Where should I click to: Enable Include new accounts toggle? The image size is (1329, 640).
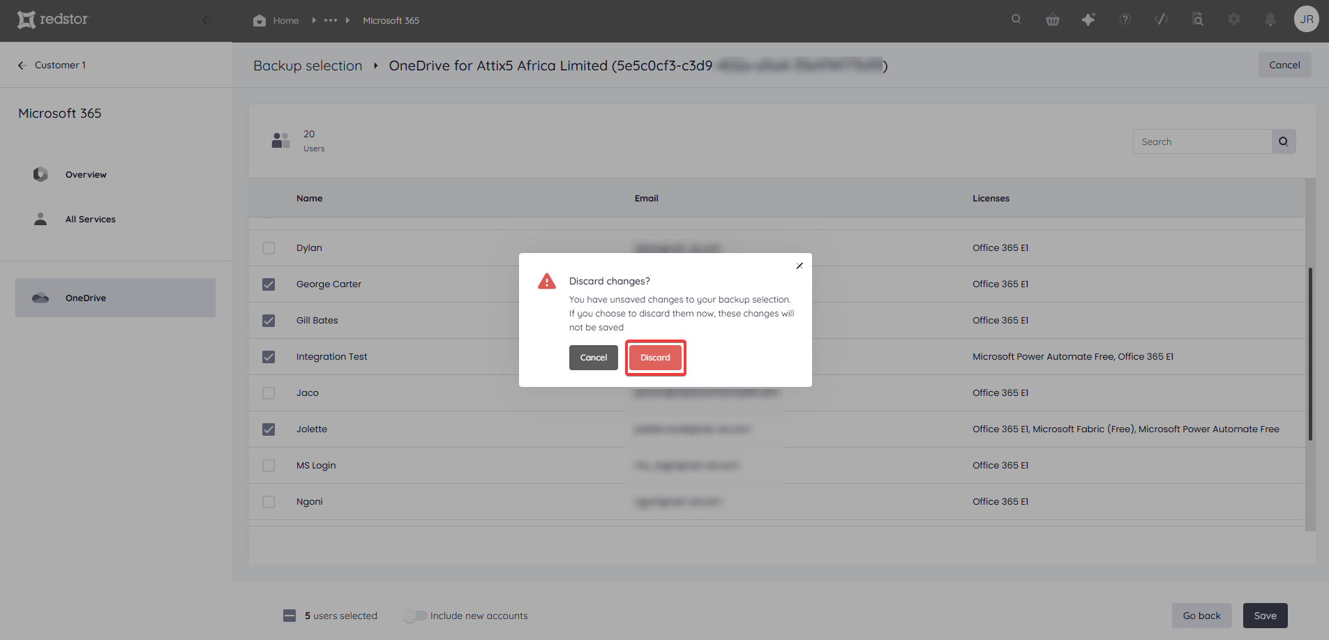click(414, 616)
